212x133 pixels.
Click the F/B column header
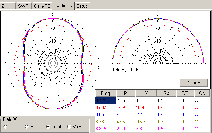(x=185, y=93)
